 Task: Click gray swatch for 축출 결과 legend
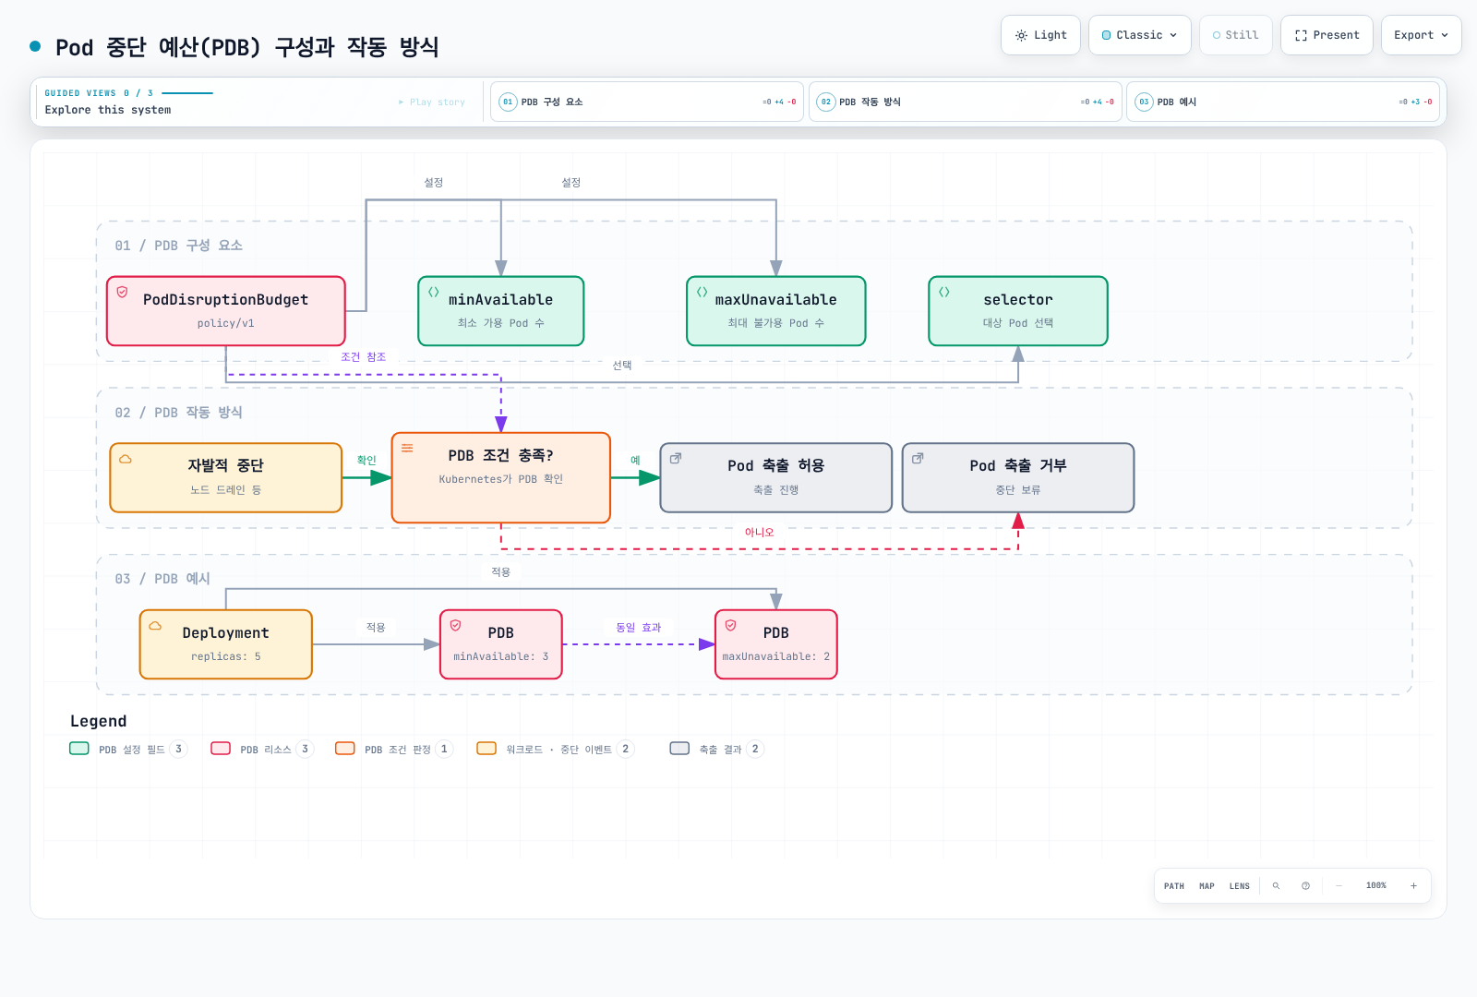(679, 749)
